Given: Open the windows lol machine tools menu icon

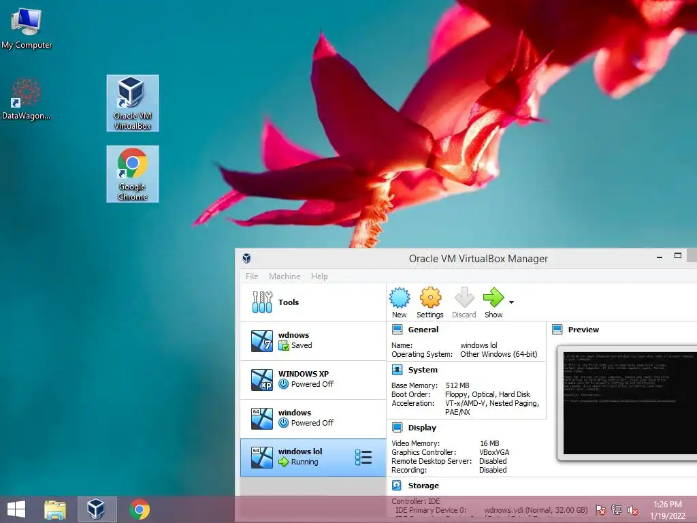Looking at the screenshot, I should coord(363,457).
